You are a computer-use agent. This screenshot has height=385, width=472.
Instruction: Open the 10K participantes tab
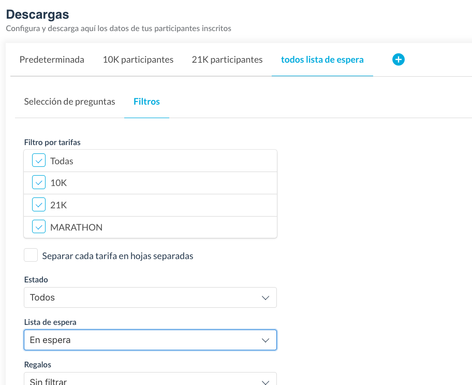(x=138, y=60)
